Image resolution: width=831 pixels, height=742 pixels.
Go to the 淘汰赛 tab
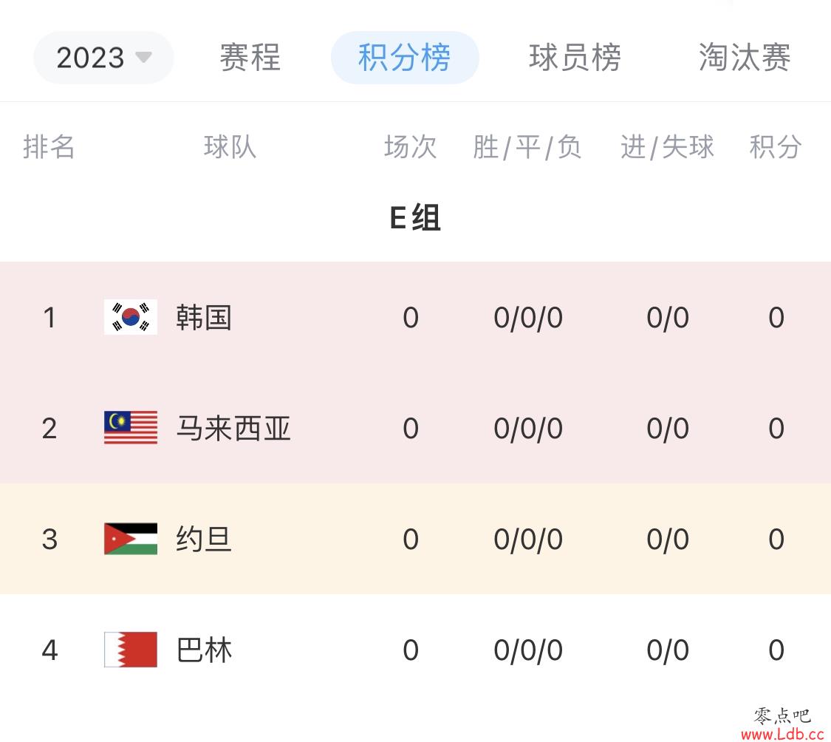[x=745, y=58]
